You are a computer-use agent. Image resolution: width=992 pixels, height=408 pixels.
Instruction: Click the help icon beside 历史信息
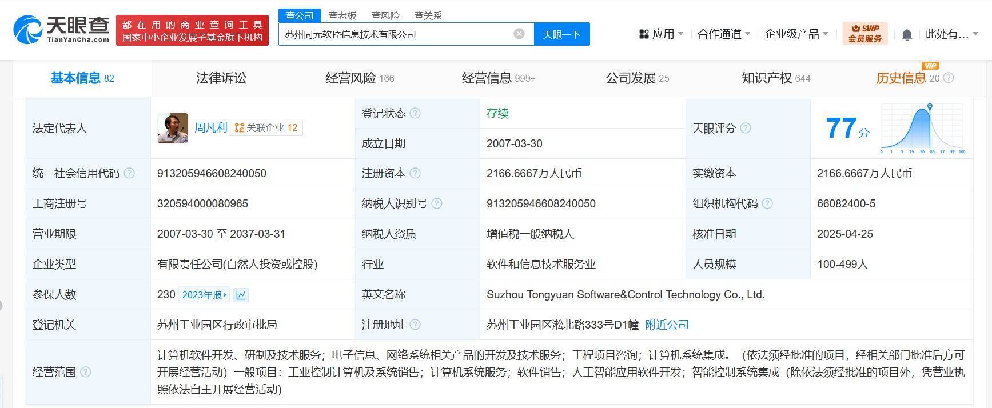click(949, 78)
